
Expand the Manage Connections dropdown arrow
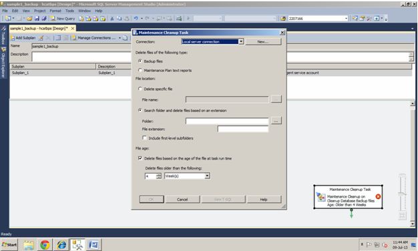click(120, 38)
